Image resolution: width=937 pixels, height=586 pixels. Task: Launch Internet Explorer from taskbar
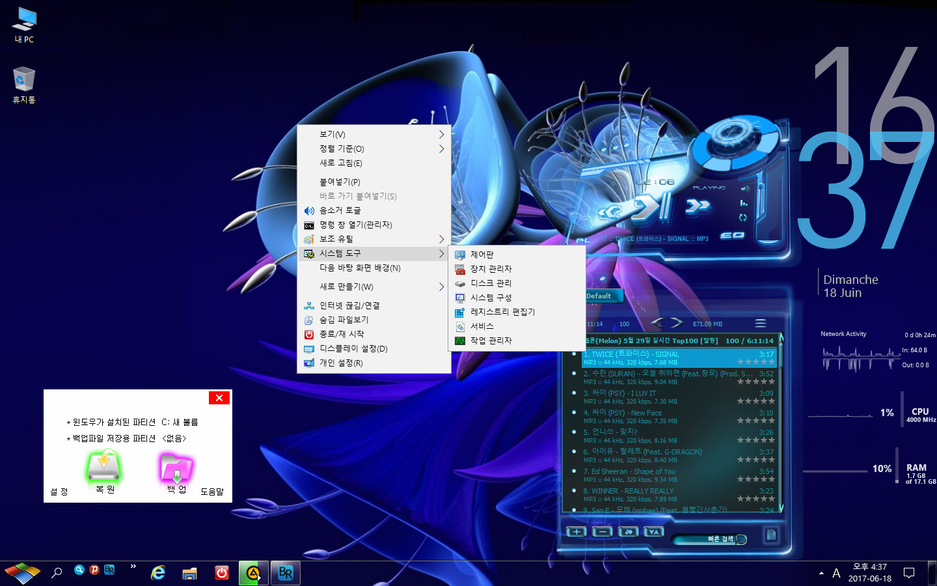[x=158, y=573]
